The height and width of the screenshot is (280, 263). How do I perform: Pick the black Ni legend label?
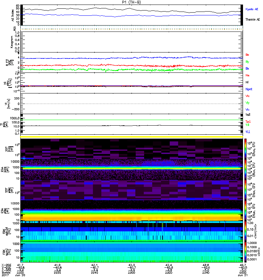[247, 82]
